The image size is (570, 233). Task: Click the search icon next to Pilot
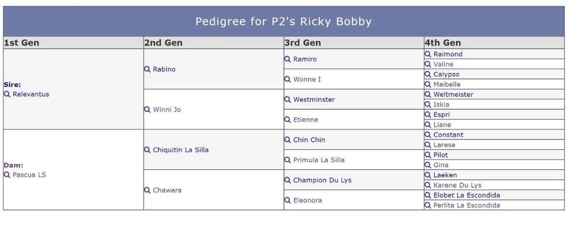(x=428, y=155)
